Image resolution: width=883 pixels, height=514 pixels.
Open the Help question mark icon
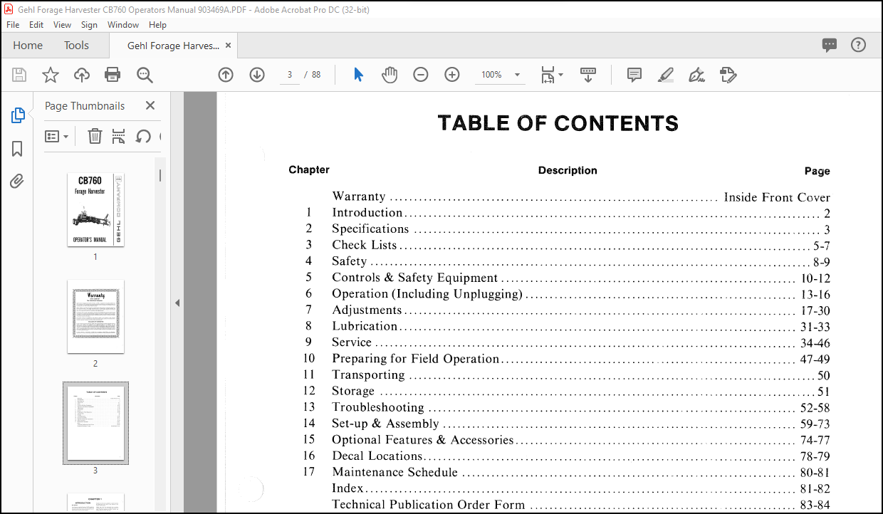[859, 45]
